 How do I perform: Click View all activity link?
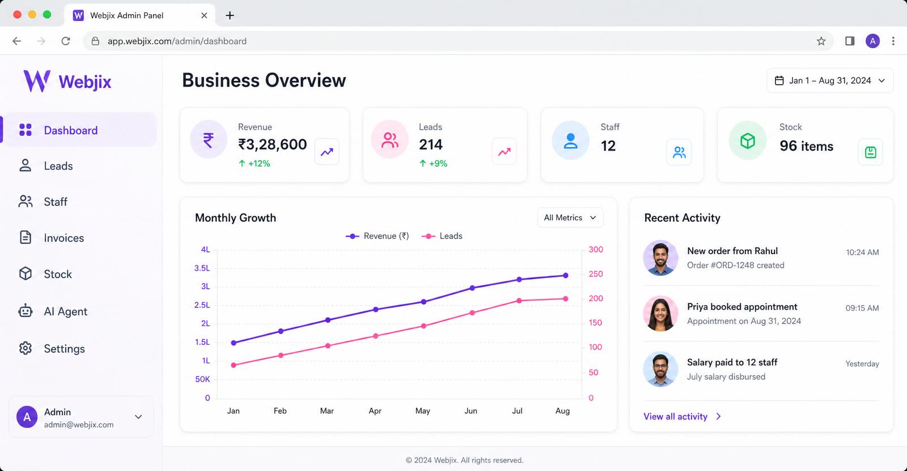[683, 417]
